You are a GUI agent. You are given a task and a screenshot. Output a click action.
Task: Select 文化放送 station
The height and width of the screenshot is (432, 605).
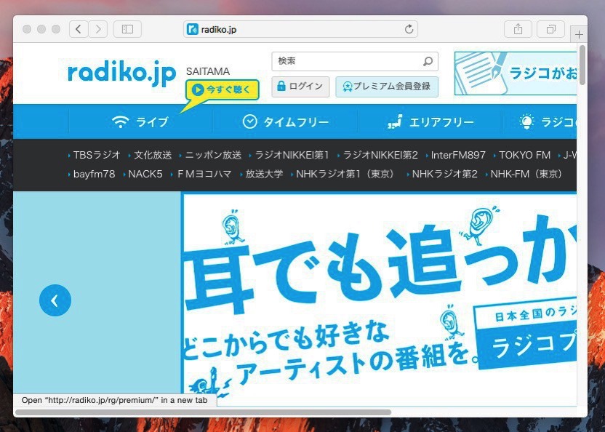pyautogui.click(x=153, y=155)
